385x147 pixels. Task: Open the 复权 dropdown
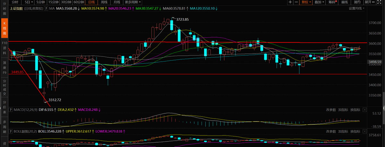306,2
